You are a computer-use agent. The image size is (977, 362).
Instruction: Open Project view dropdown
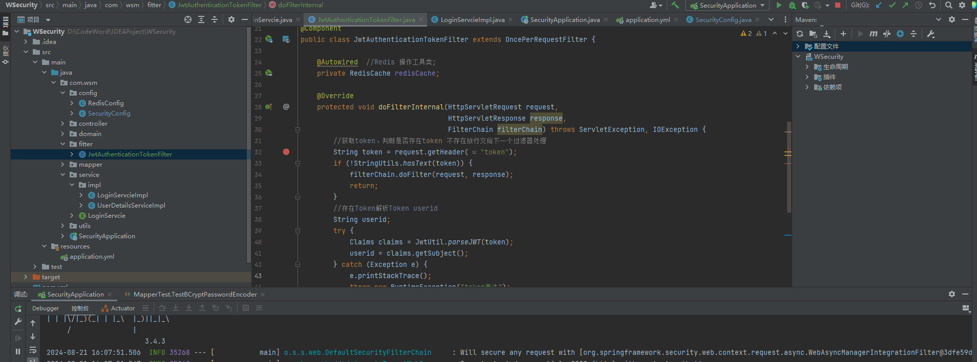48,20
